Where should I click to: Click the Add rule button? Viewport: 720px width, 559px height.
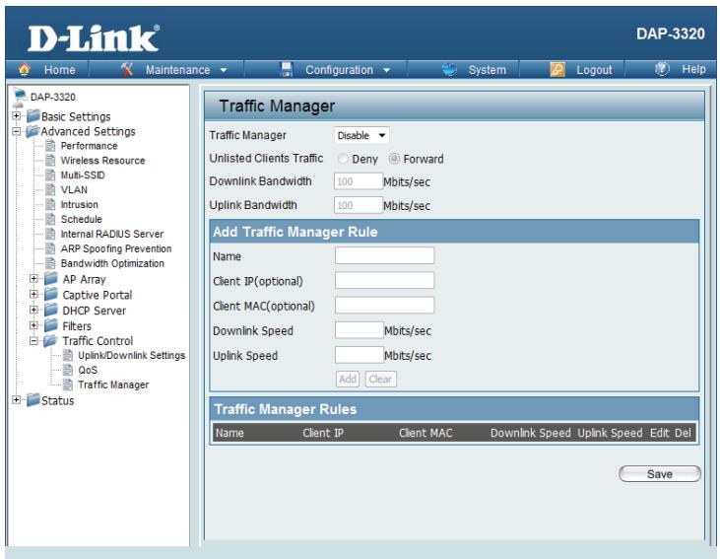click(x=347, y=380)
